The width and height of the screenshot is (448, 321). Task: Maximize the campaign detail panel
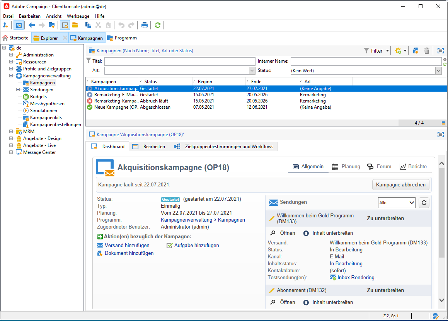point(441,135)
